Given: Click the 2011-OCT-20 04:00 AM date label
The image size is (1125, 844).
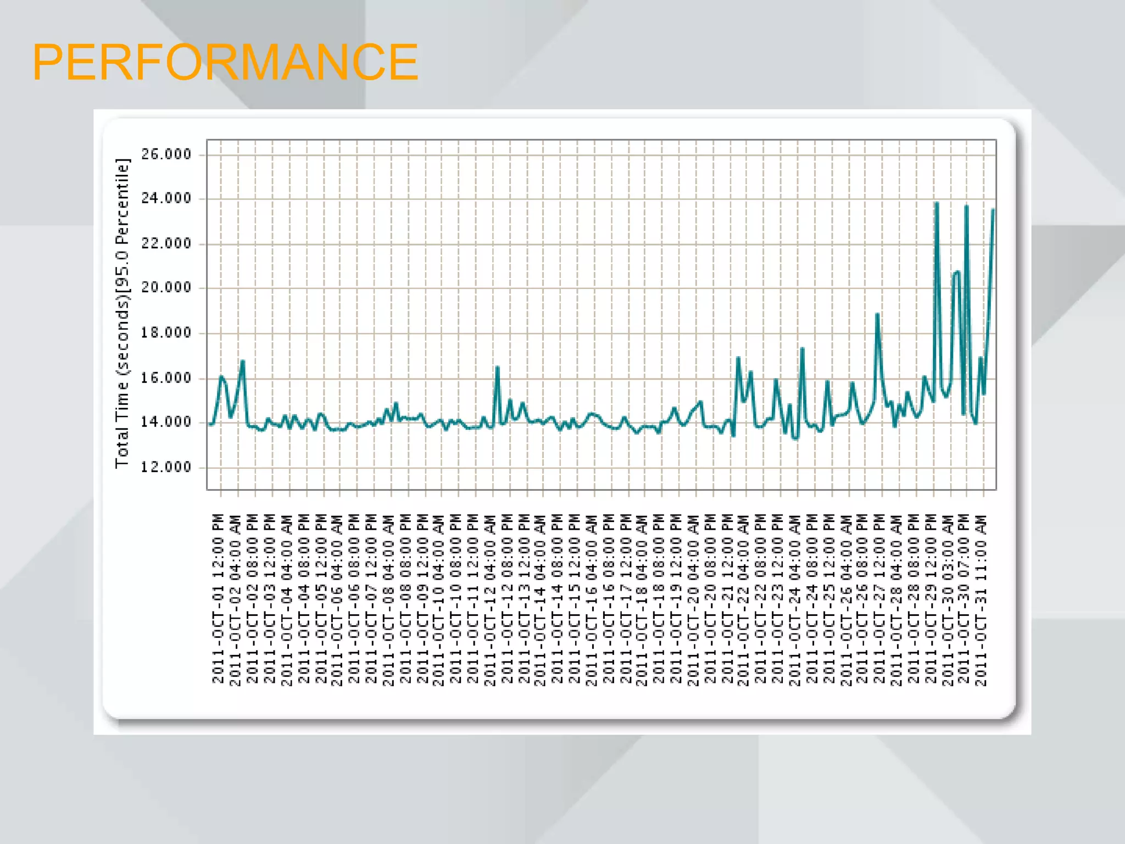Looking at the screenshot, I should 693,599.
